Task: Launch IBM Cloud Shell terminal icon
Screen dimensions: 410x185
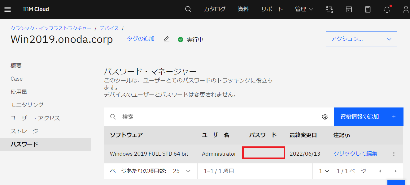Action: tap(349, 9)
